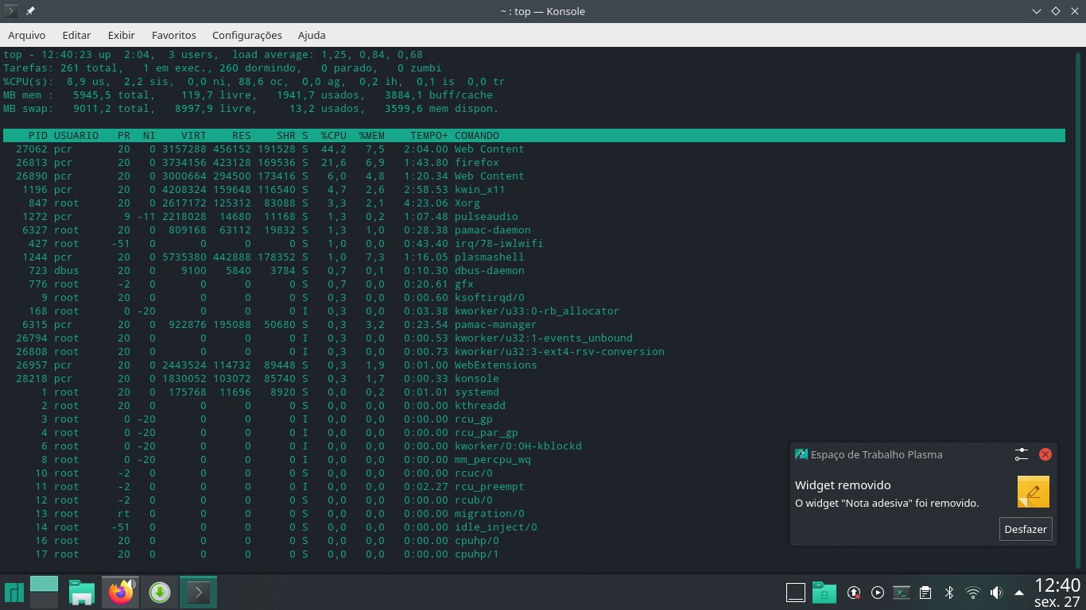Open the Wi-Fi network tray icon
Screen dimensions: 1086x610
pos(972,593)
